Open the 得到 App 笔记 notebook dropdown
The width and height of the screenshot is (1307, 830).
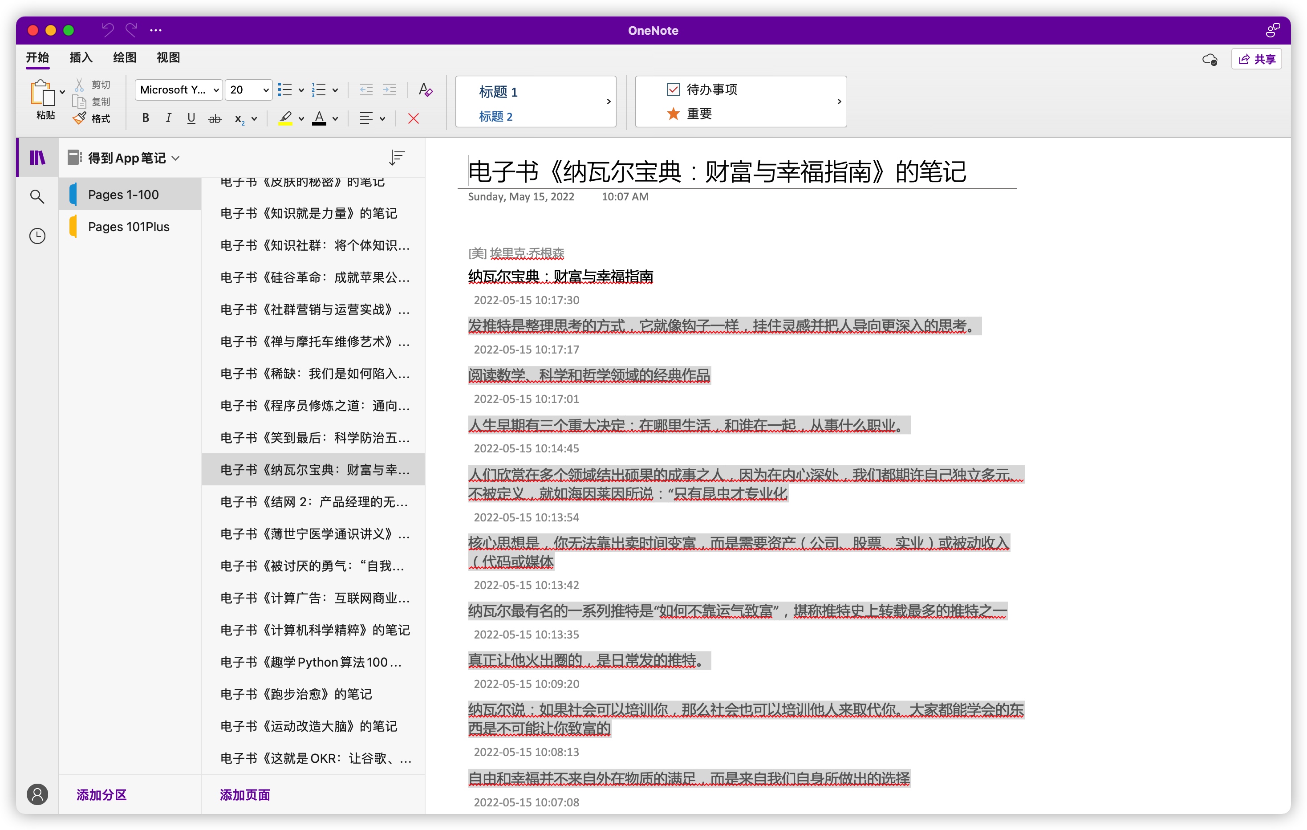[x=124, y=158]
